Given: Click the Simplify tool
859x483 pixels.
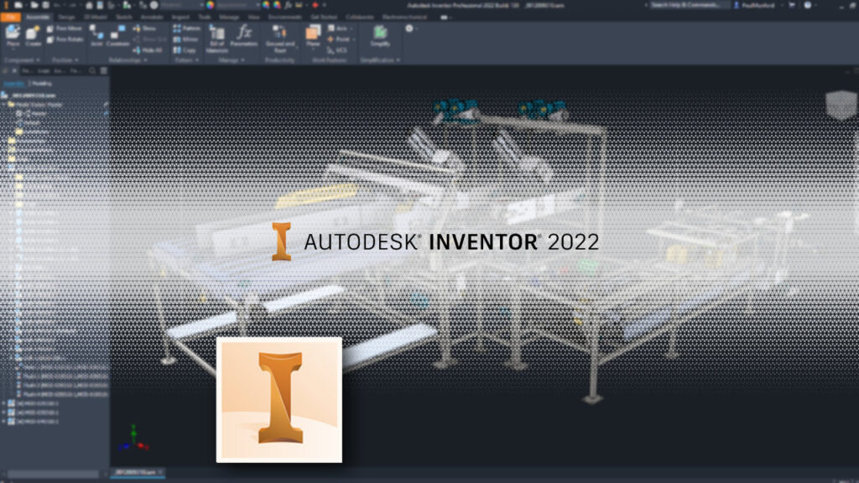Looking at the screenshot, I should [x=380, y=37].
